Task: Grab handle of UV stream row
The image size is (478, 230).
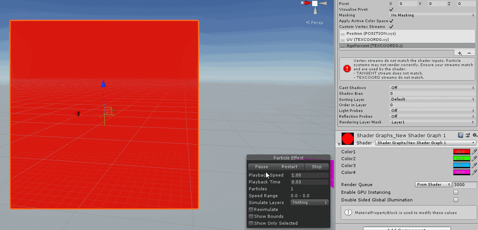Action: pos(343,40)
